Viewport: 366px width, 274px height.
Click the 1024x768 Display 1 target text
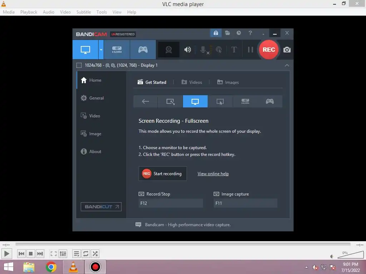coord(121,65)
